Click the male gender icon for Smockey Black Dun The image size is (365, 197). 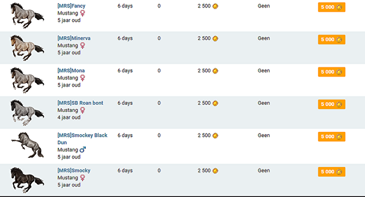pyautogui.click(x=83, y=150)
